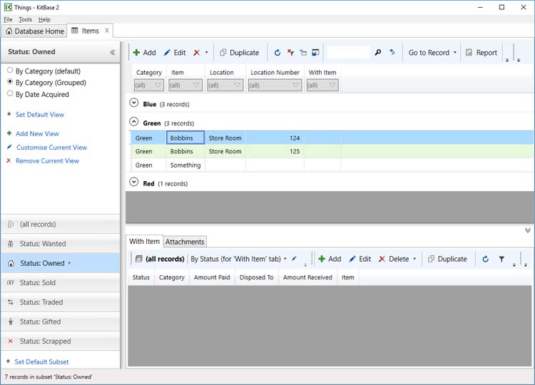Select the Status: Gifted subset

[x=61, y=322]
